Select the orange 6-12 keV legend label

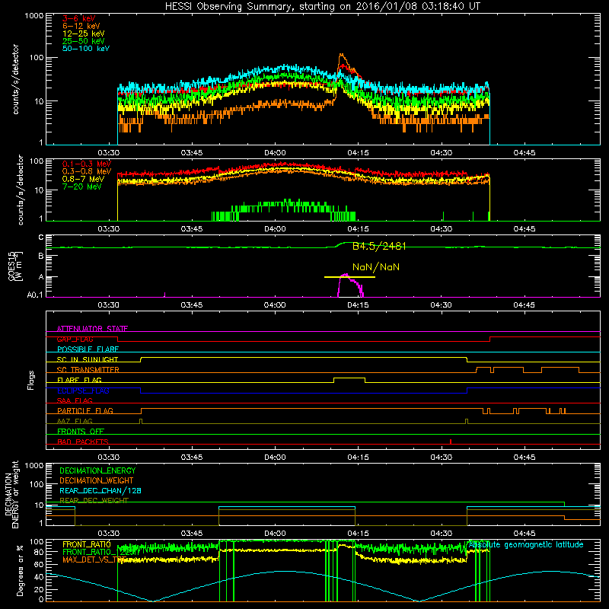(x=81, y=26)
